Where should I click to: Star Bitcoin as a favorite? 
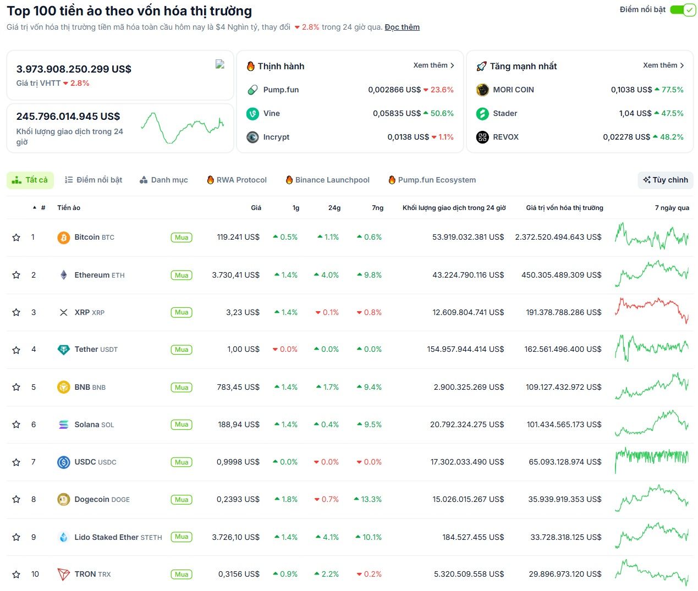point(17,237)
